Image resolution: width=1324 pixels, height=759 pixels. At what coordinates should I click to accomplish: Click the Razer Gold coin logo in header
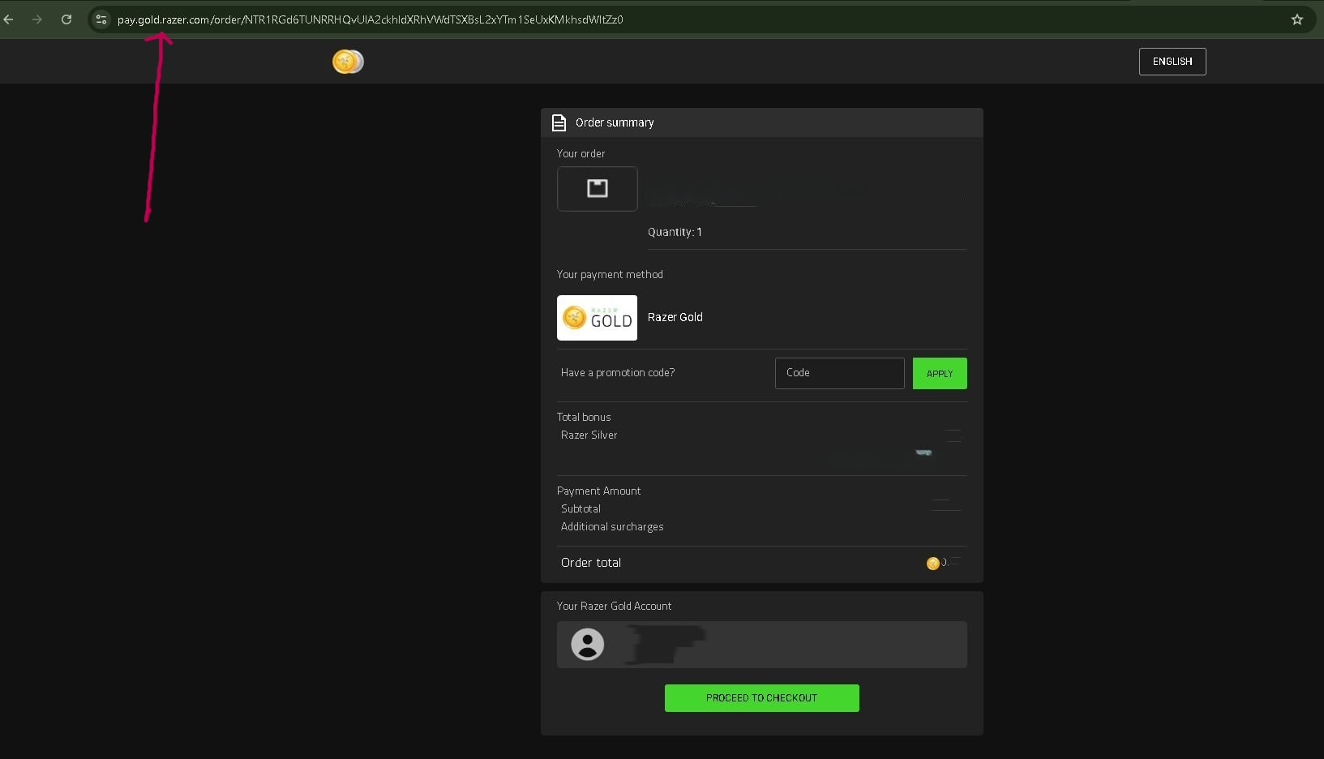pyautogui.click(x=348, y=62)
